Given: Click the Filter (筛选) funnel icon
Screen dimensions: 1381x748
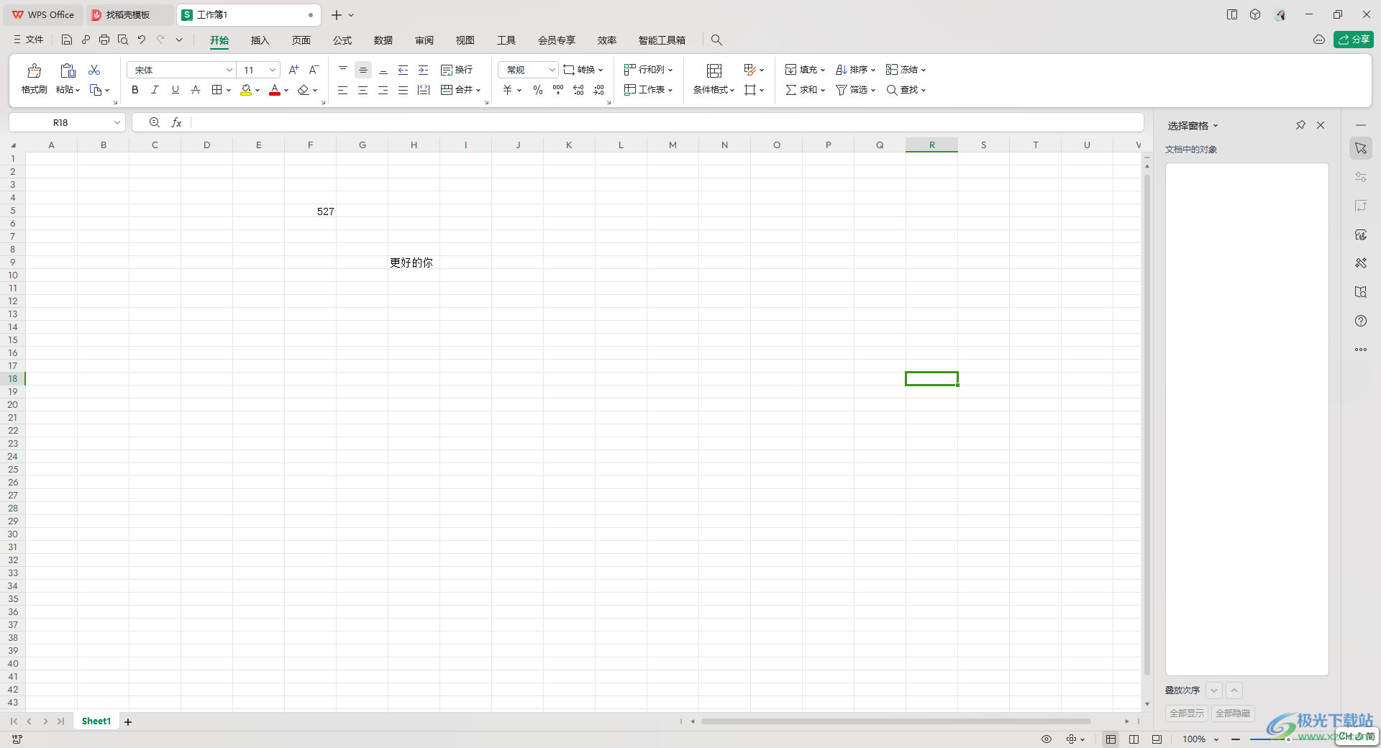Looking at the screenshot, I should tap(841, 90).
